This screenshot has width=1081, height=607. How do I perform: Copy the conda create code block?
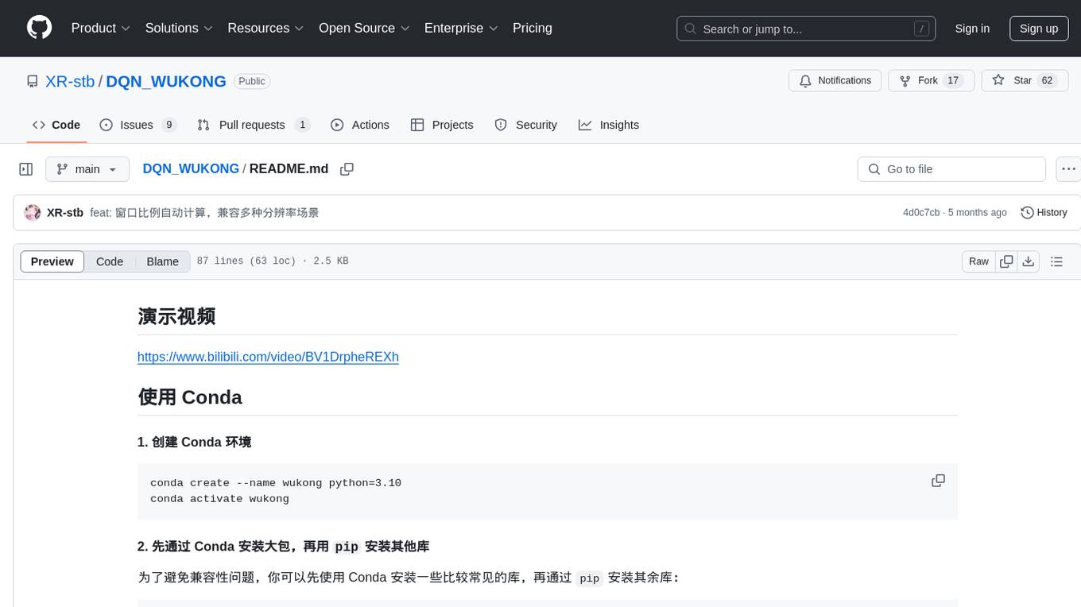click(x=938, y=481)
